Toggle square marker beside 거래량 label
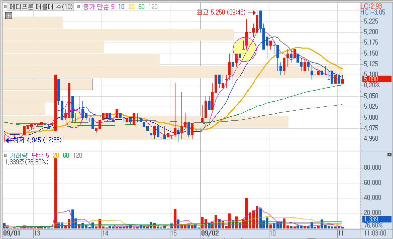 (5, 155)
